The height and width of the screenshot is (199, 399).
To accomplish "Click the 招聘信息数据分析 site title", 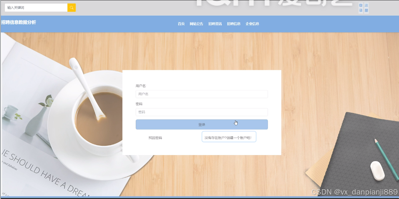I will coord(19,22).
